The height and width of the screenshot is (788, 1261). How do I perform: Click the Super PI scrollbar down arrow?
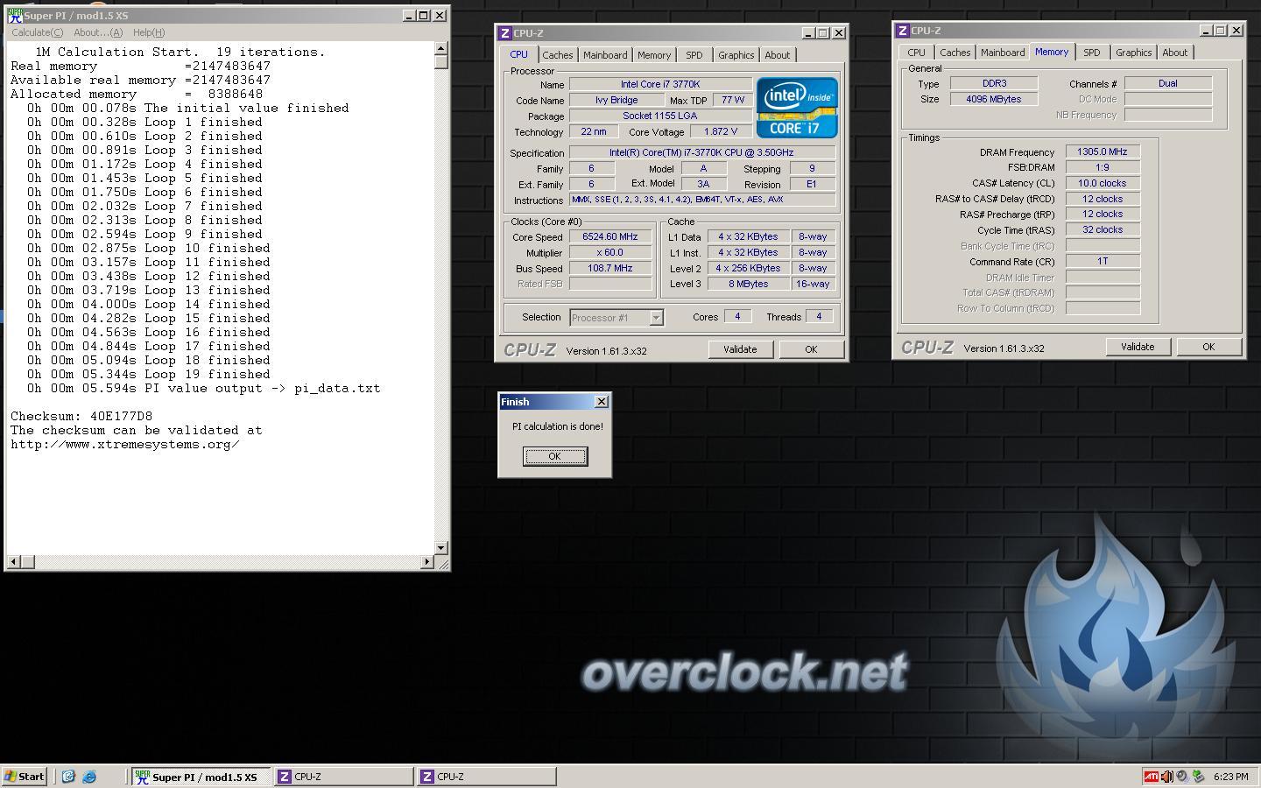[441, 547]
